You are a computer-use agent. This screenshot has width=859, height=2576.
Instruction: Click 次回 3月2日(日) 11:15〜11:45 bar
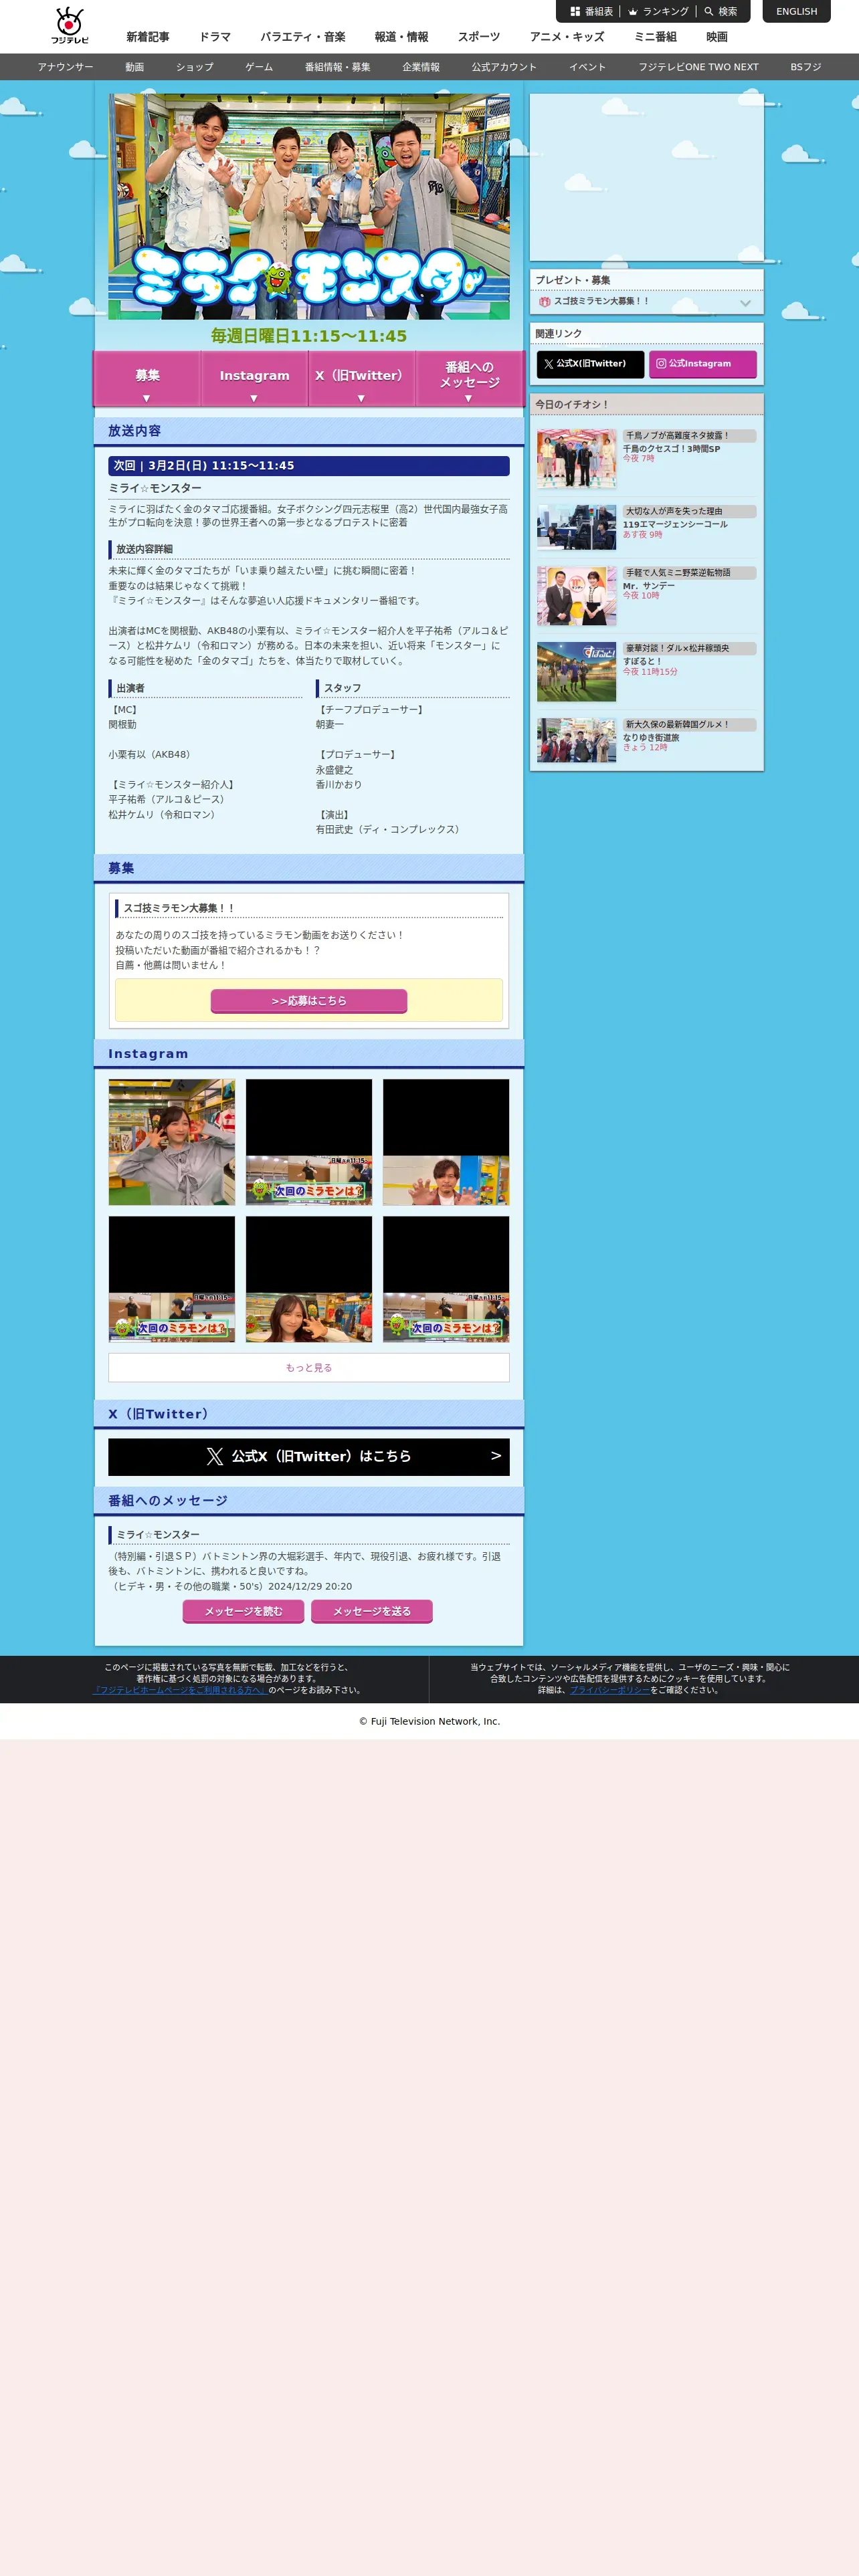tap(309, 466)
